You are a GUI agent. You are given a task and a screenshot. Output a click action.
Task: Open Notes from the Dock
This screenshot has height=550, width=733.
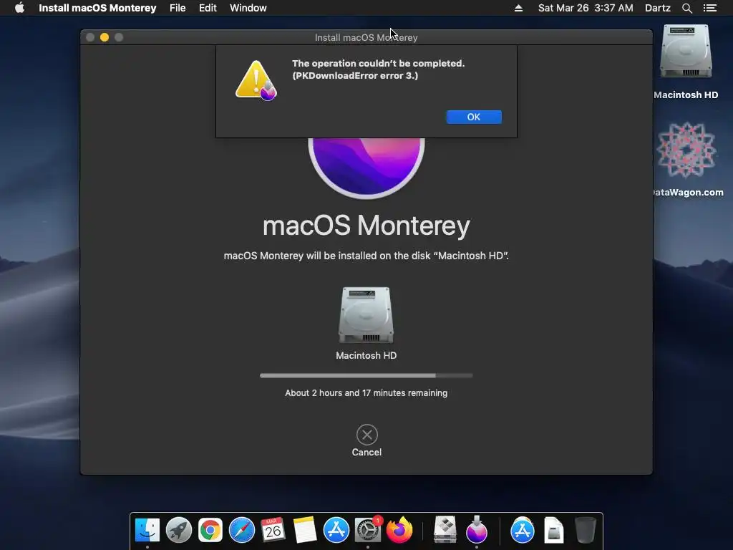coord(305,530)
